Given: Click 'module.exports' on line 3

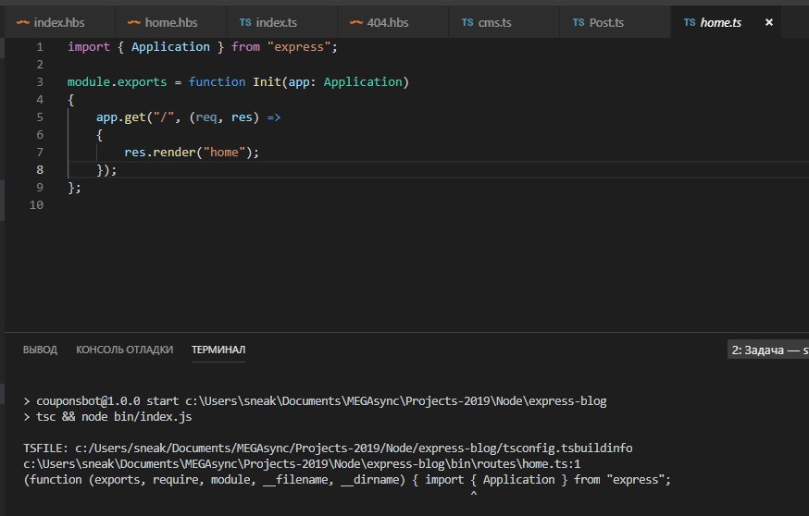Looking at the screenshot, I should point(118,82).
